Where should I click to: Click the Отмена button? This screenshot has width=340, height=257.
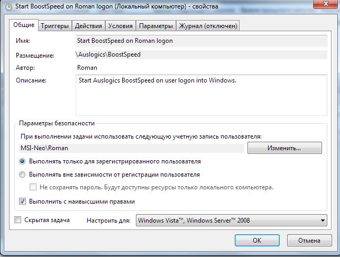[309, 240]
